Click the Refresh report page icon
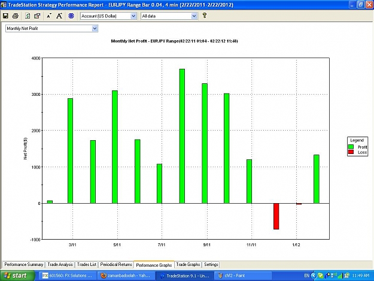Image resolution: width=374 pixels, height=281 pixels. (x=28, y=16)
